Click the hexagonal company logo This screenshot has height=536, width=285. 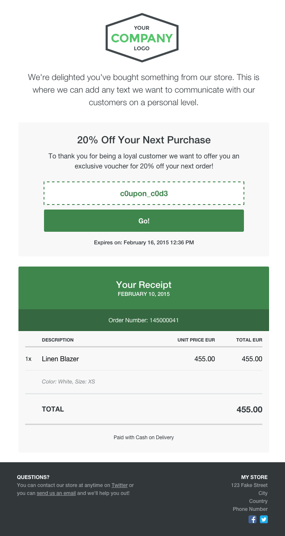142,38
